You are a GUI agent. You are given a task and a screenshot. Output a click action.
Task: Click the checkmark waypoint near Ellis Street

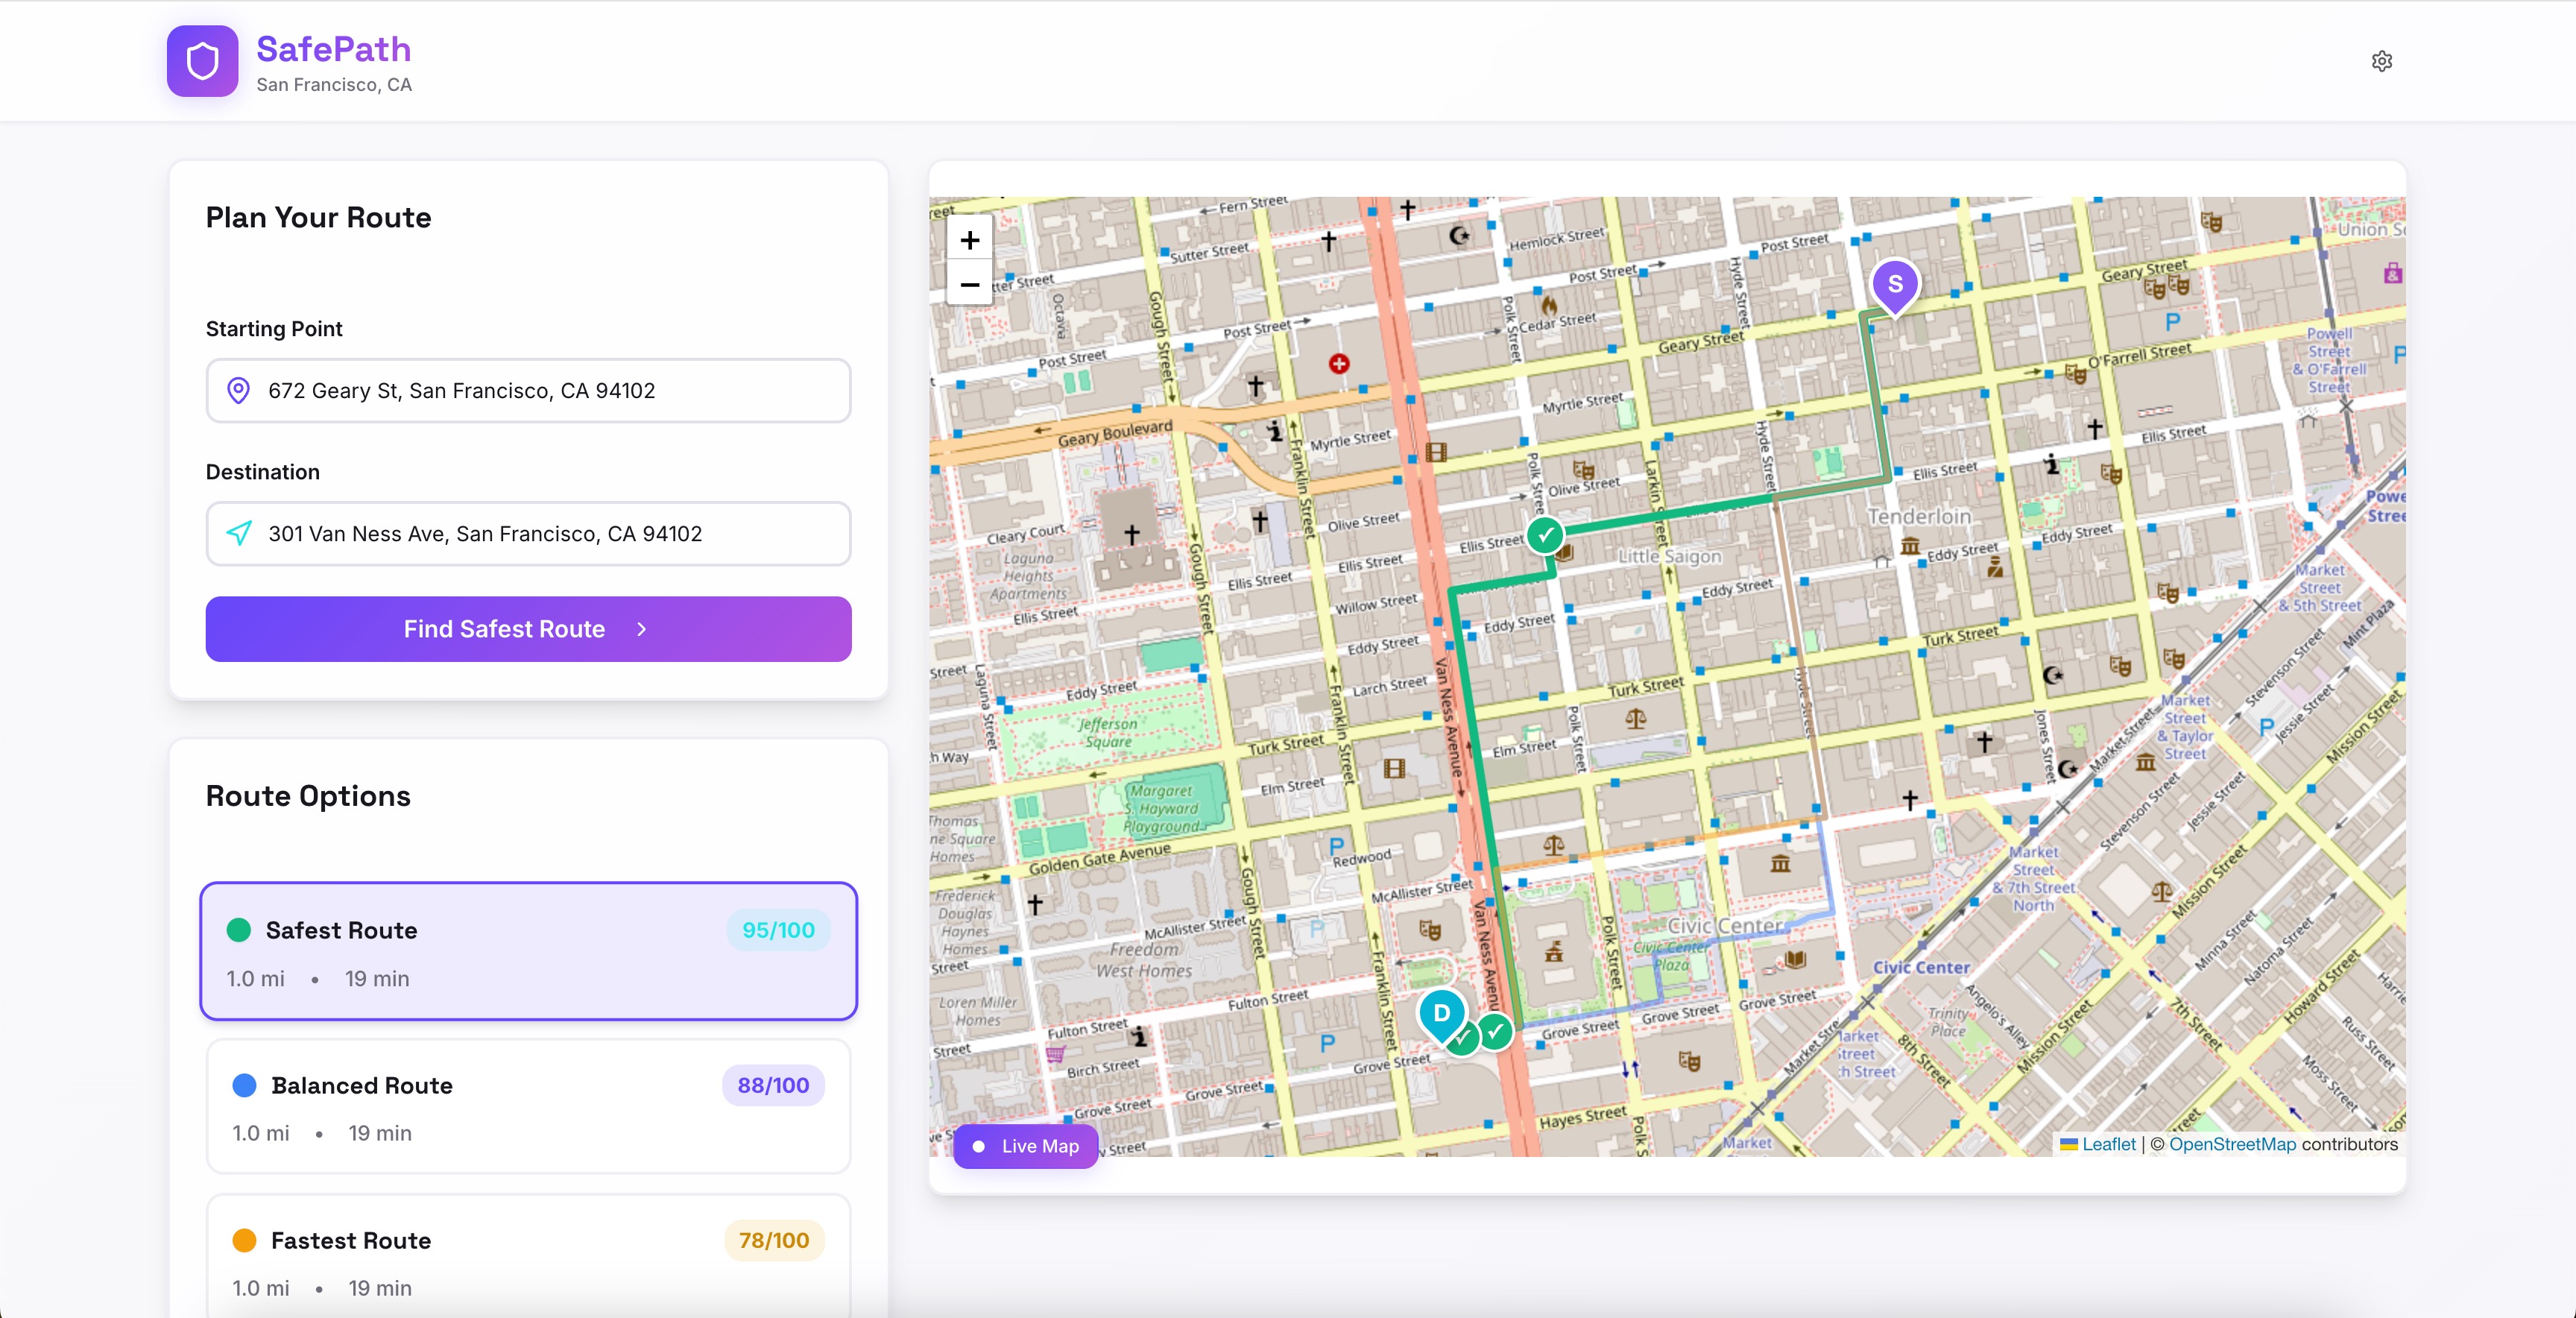pos(1545,535)
